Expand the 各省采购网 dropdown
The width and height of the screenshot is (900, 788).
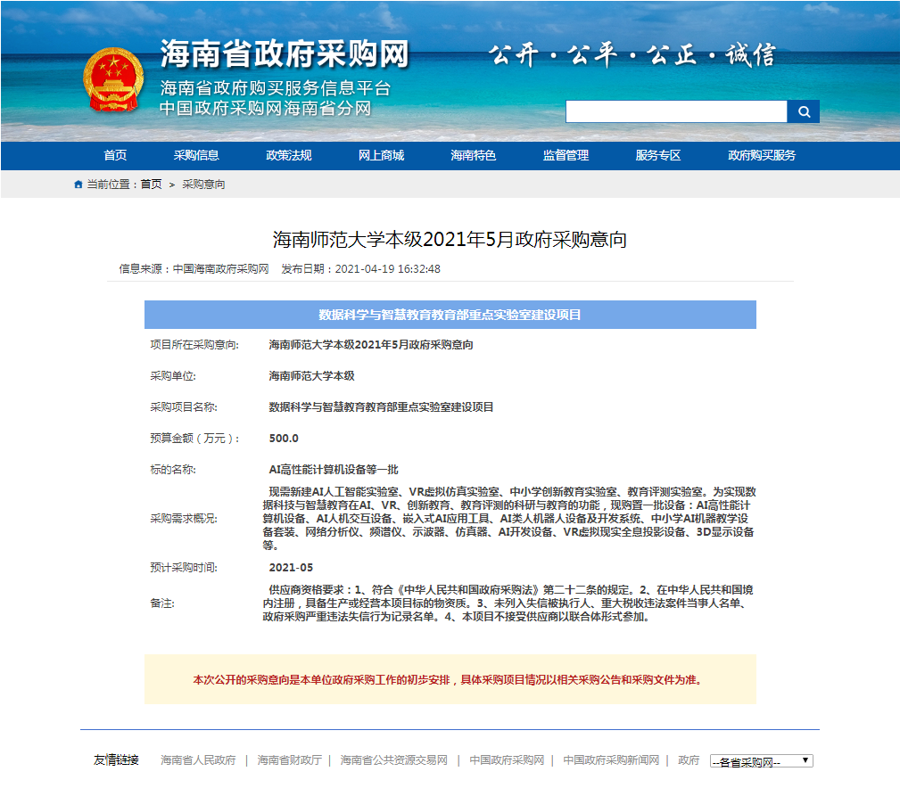pos(761,761)
